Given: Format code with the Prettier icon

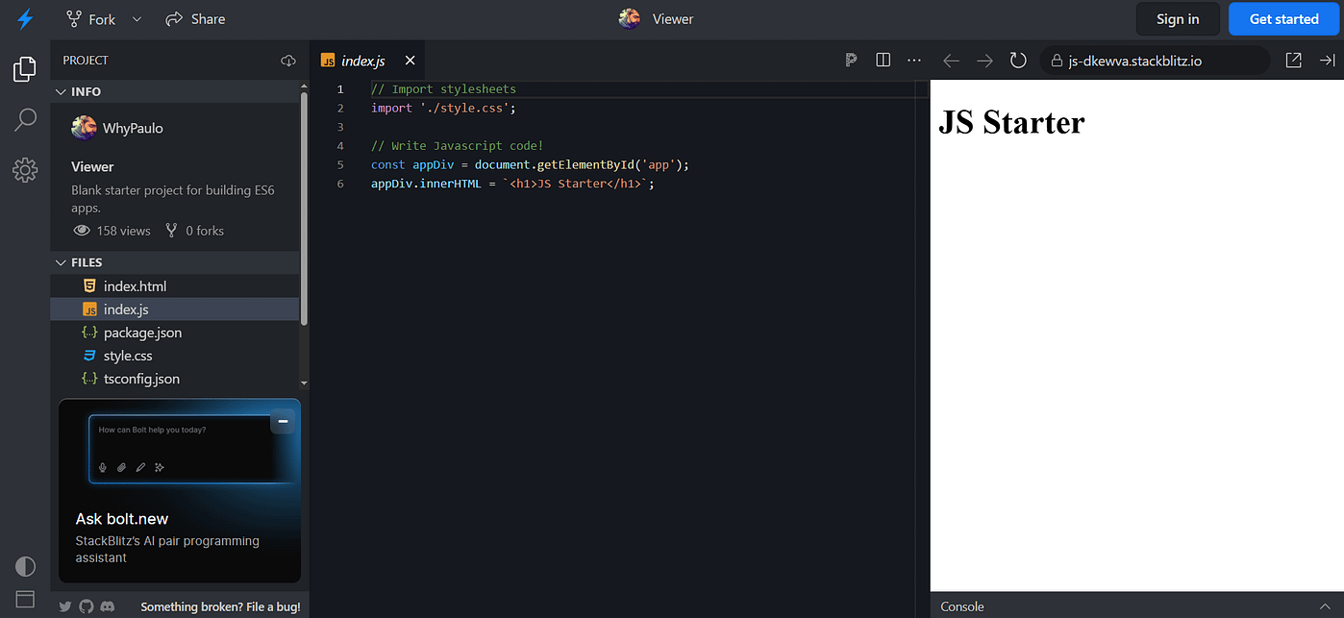Looking at the screenshot, I should tap(850, 60).
